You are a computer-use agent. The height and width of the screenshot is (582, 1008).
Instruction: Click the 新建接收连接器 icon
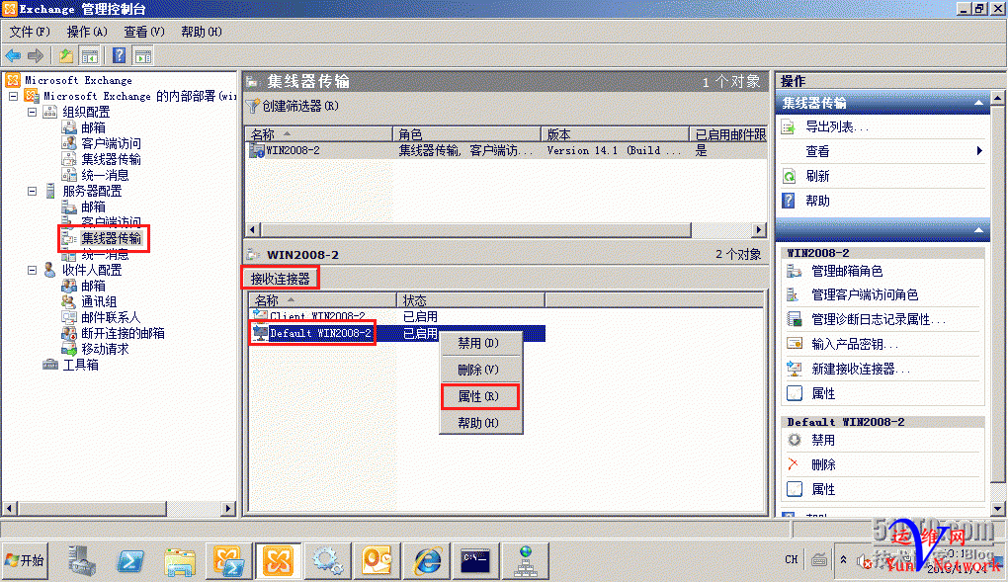pos(794,370)
